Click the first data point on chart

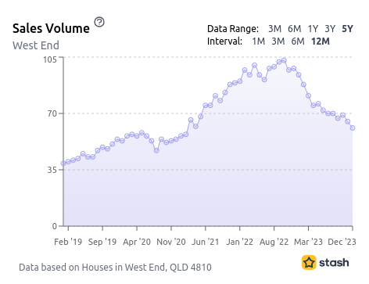(63, 164)
